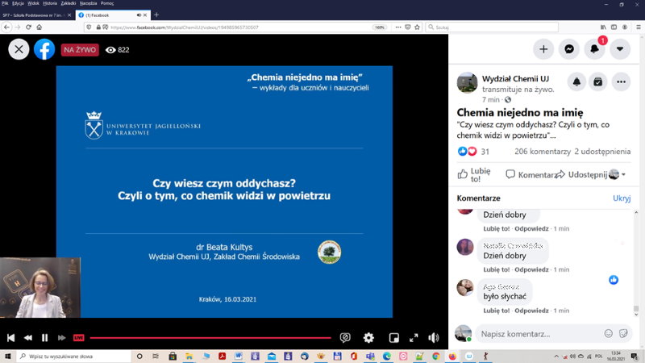Click the Komentarz button
The width and height of the screenshot is (645, 363).
click(530, 174)
